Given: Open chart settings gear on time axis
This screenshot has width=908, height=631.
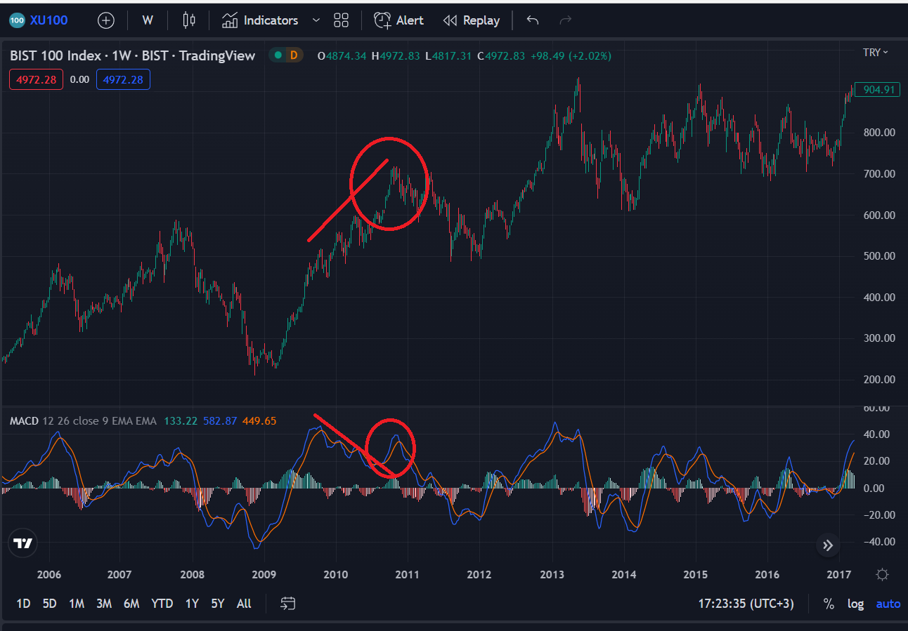Looking at the screenshot, I should (x=883, y=575).
